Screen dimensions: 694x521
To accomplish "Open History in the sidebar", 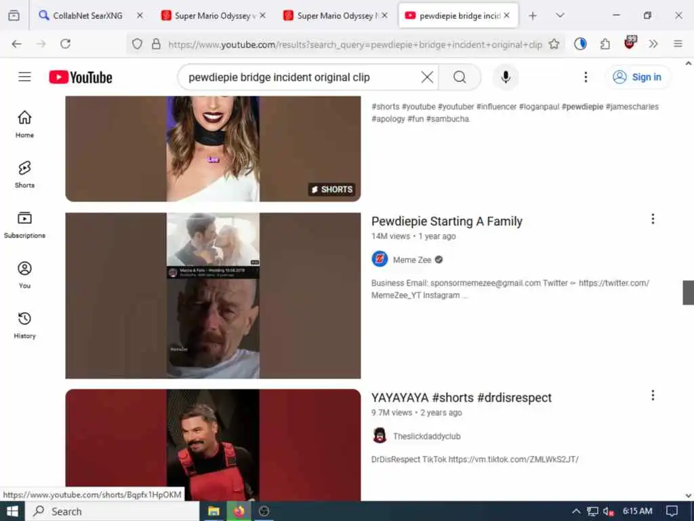I will click(x=25, y=325).
